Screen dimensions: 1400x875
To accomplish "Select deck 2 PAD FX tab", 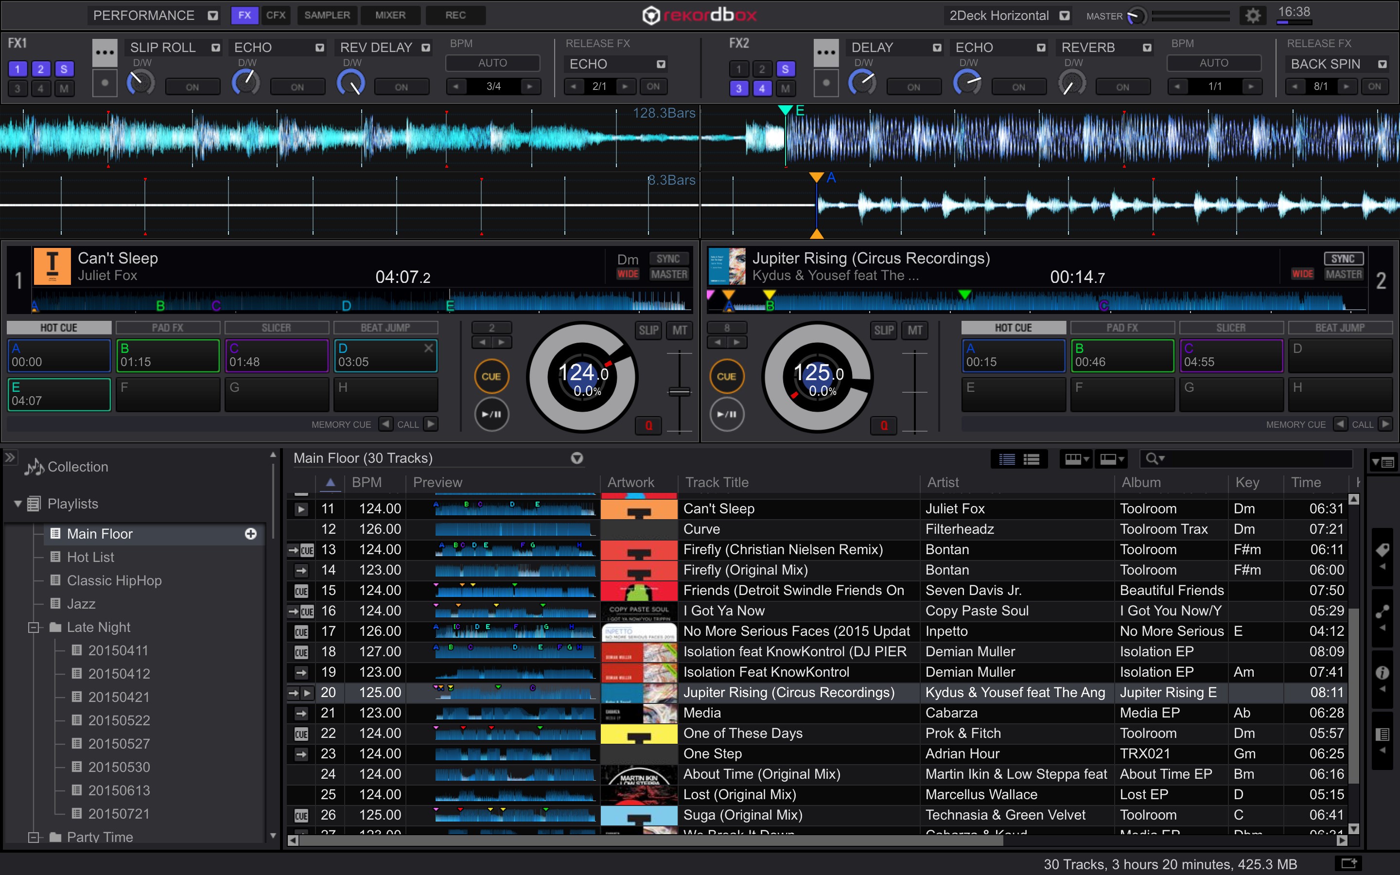I will [x=1122, y=328].
